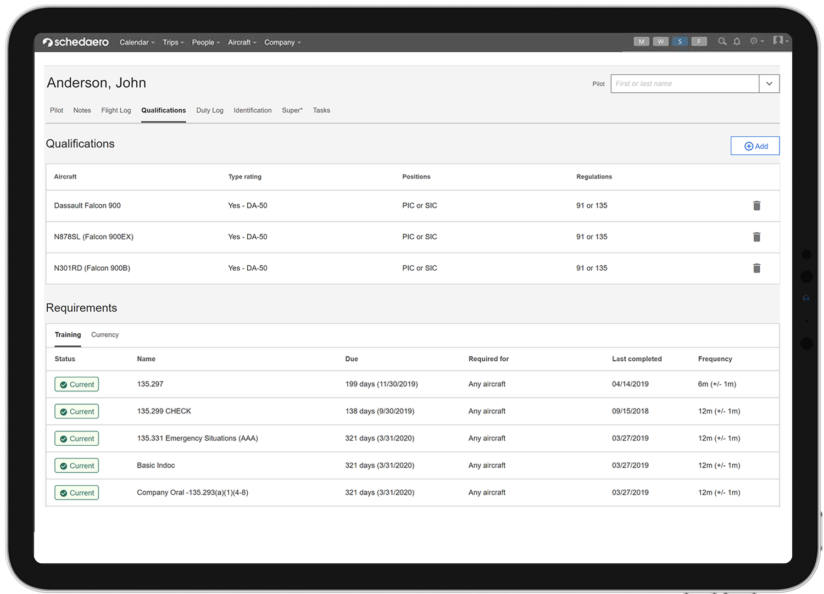Remove the N301RD (Falcon 900B) row via trash
The height and width of the screenshot is (594, 824).
click(x=756, y=268)
